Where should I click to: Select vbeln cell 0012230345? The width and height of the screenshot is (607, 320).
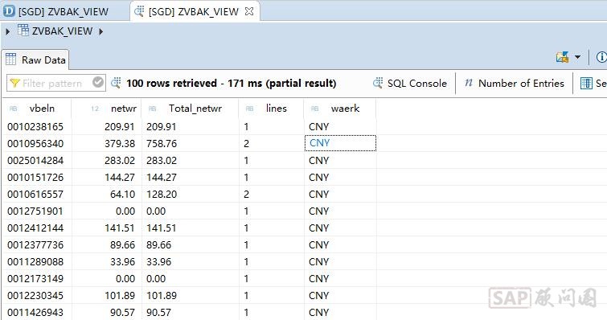35,296
